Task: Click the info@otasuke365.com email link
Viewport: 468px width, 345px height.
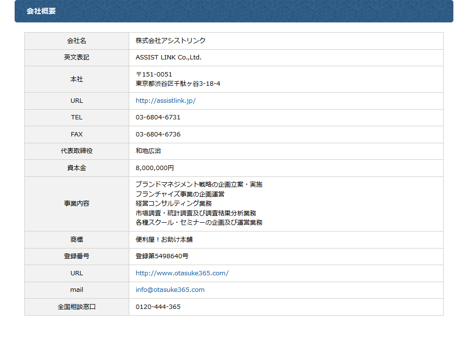Action: pos(170,290)
